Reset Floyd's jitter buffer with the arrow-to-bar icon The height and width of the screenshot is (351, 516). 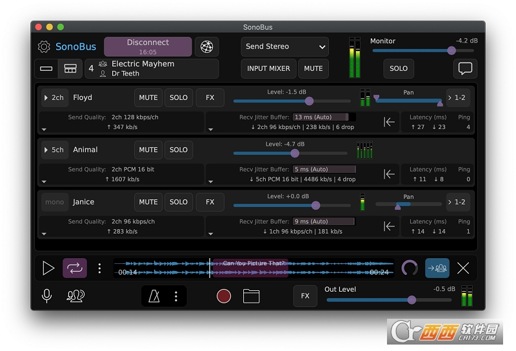389,122
